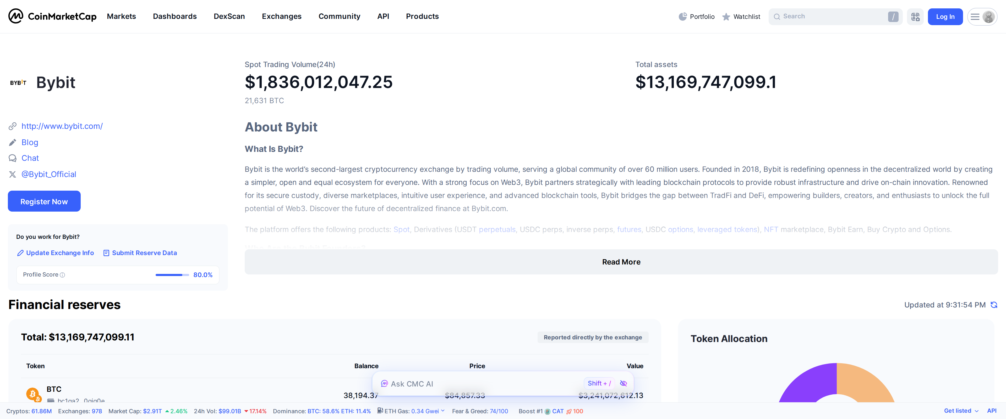Click the leveraged tokens link
This screenshot has width=1006, height=419.
pyautogui.click(x=728, y=230)
